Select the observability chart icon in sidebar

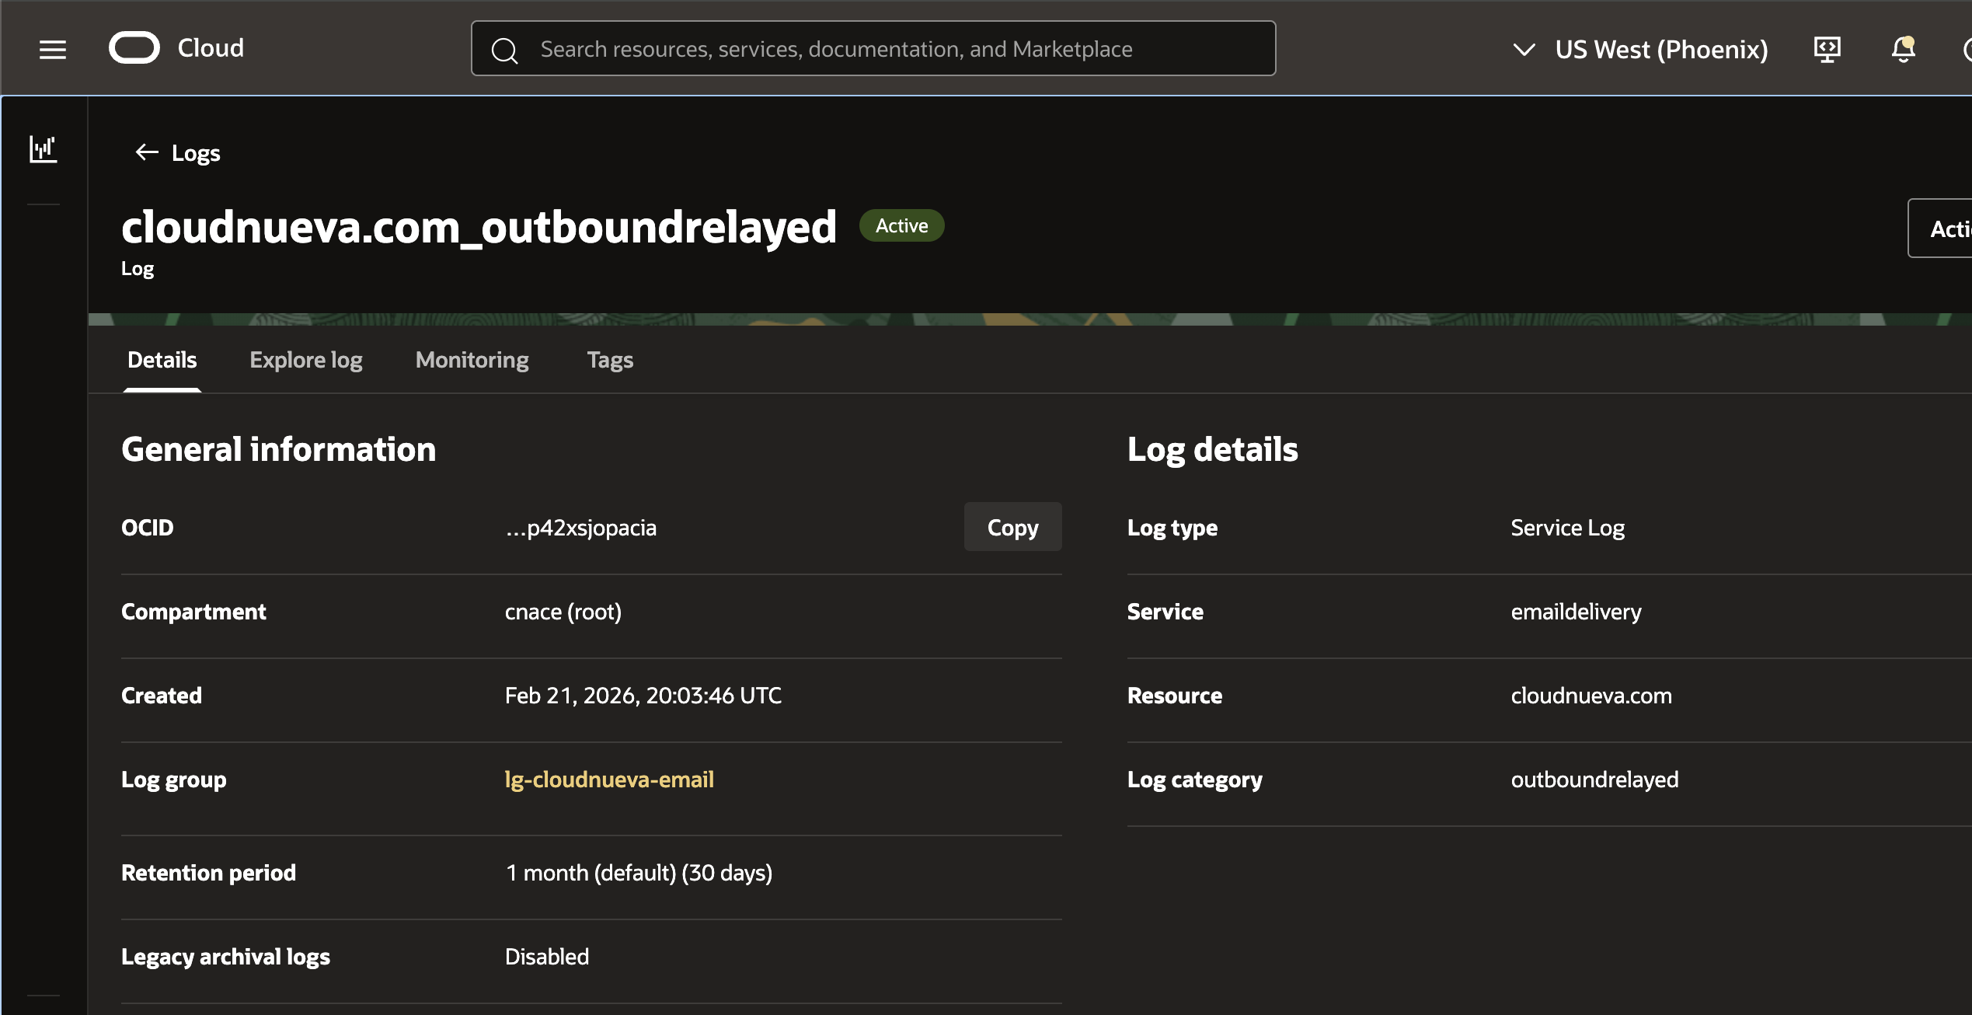(x=44, y=149)
